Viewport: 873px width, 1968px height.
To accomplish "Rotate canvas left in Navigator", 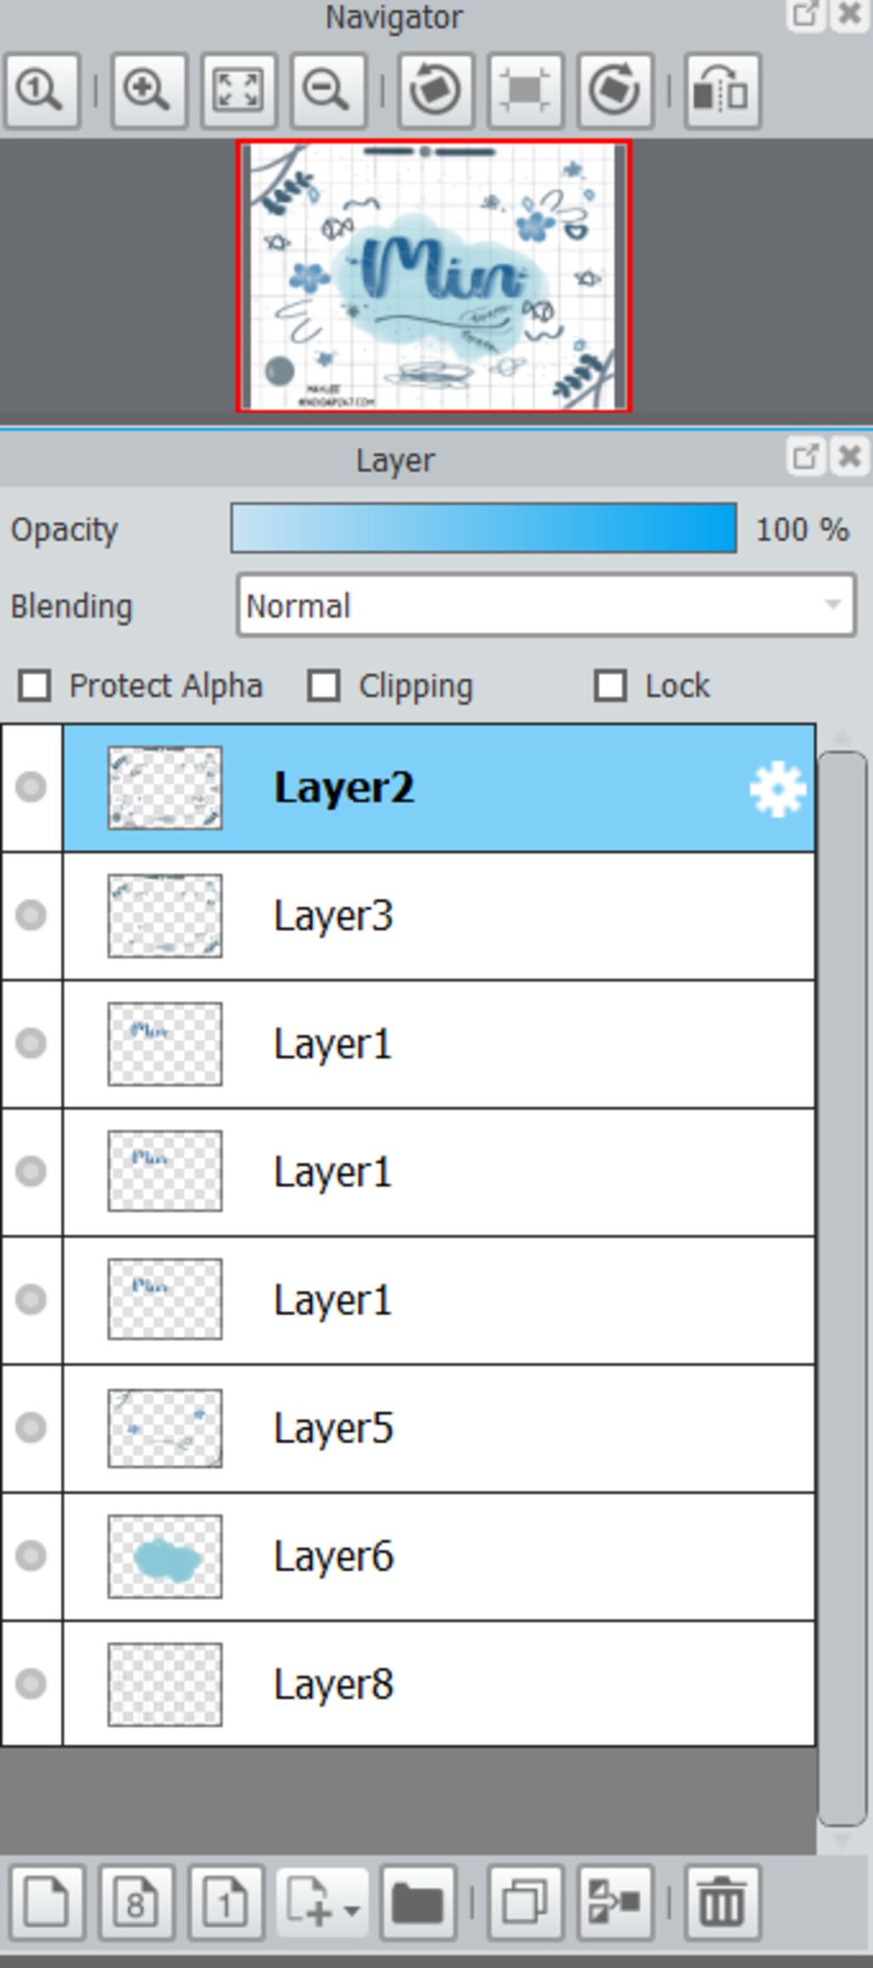I will click(436, 90).
